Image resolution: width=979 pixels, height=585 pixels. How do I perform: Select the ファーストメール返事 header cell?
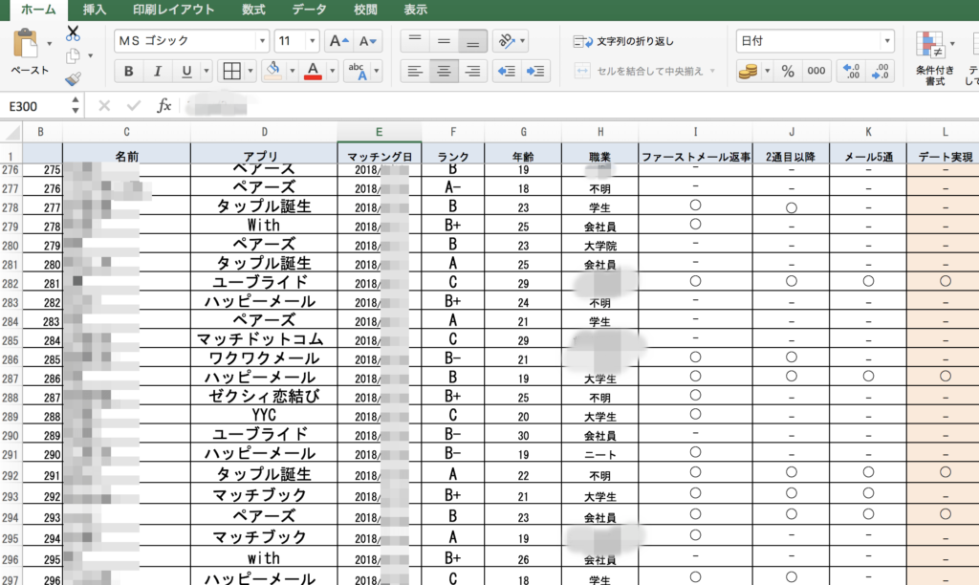click(x=696, y=154)
